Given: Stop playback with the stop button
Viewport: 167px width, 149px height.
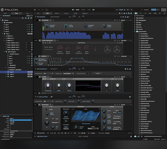Looking at the screenshot, I should click(128, 10).
